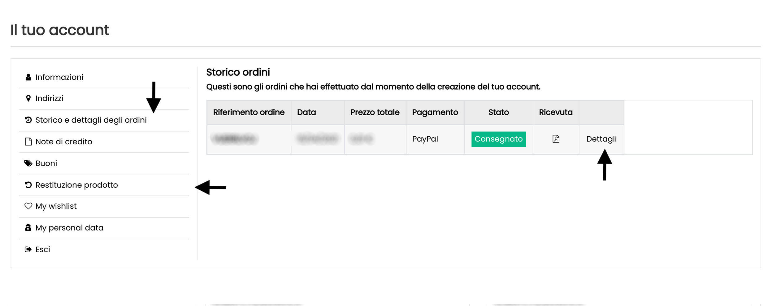Screen dimensions: 772x306
Task: Click the personal data icon
Action: coord(28,228)
